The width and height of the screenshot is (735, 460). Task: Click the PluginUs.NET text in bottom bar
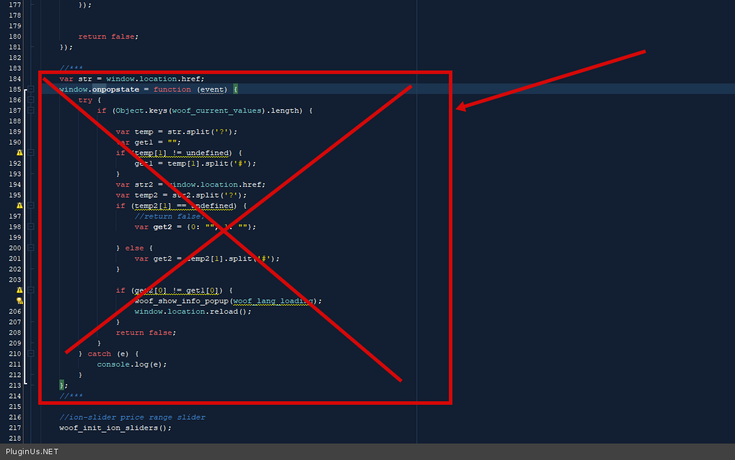[32, 452]
